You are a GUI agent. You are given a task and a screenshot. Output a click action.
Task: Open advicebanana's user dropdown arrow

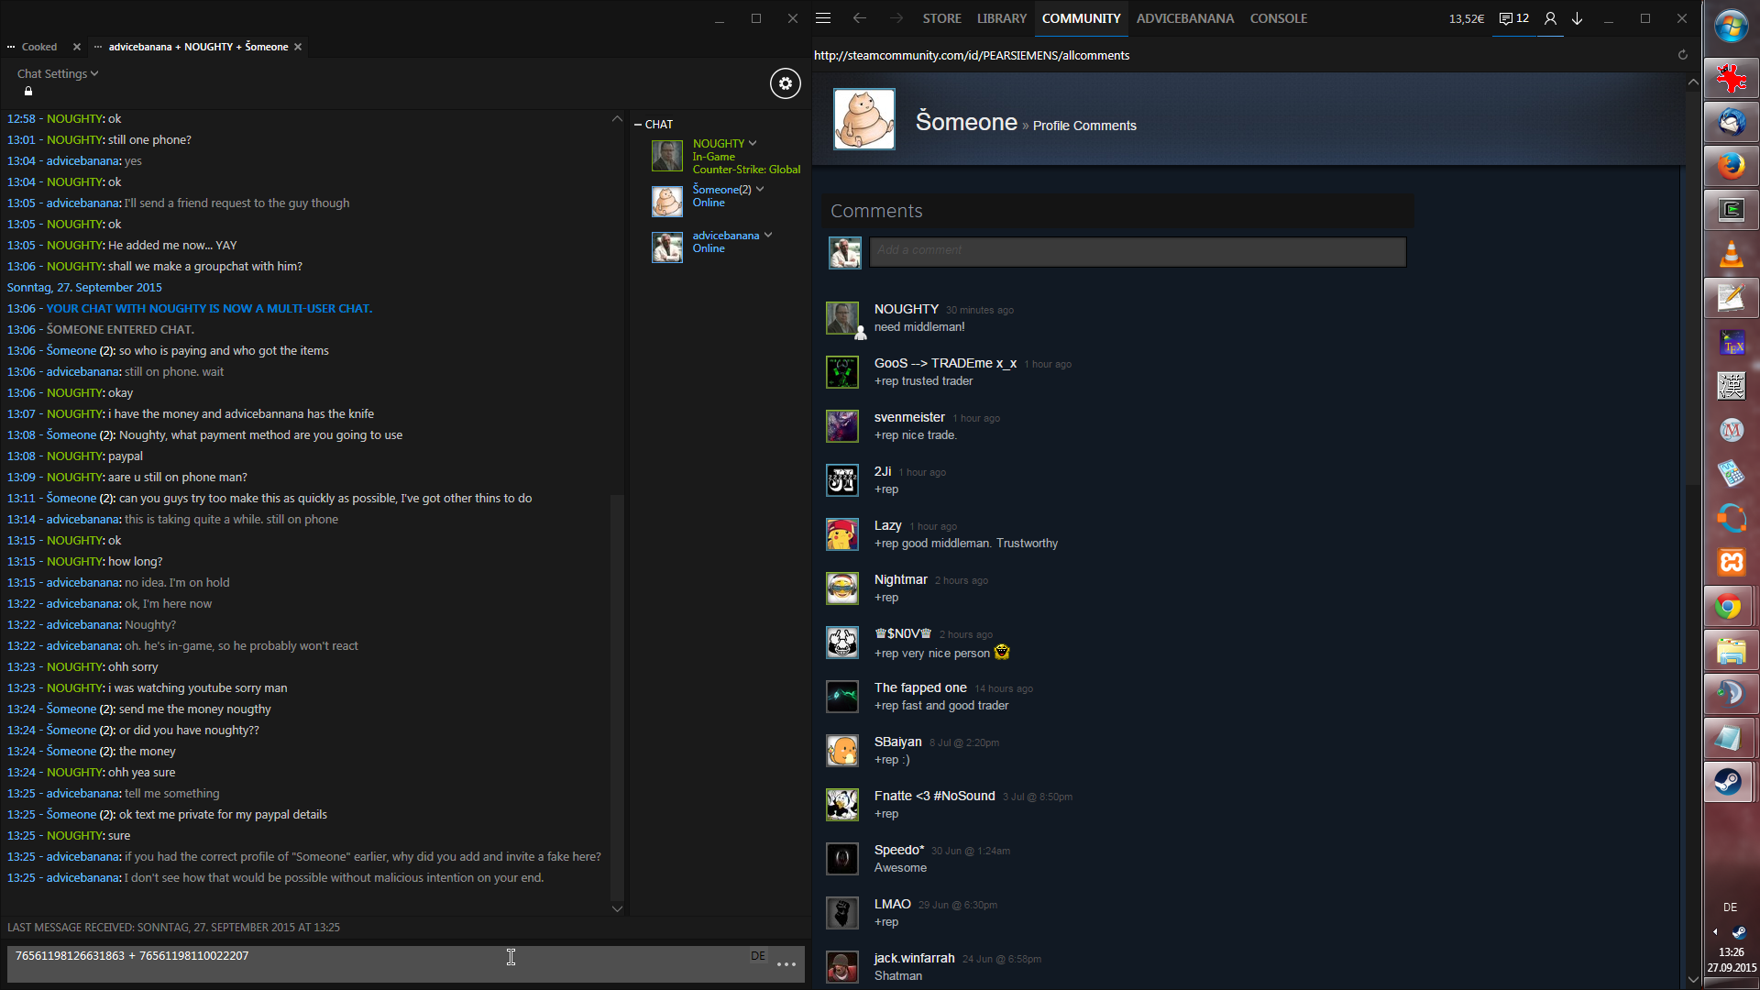coord(768,235)
